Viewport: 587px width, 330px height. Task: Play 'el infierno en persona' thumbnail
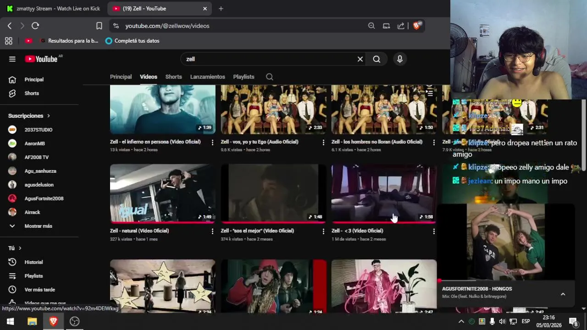click(x=163, y=110)
